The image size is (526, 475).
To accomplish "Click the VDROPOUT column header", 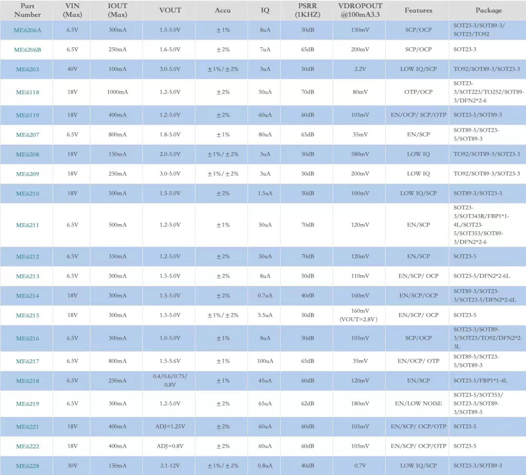I will click(x=360, y=11).
